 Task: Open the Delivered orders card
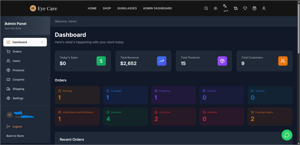[x=125, y=117]
